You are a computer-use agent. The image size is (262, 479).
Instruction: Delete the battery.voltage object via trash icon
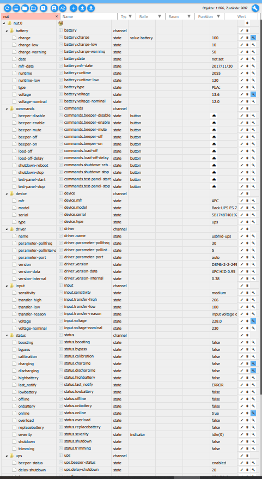tap(247, 94)
